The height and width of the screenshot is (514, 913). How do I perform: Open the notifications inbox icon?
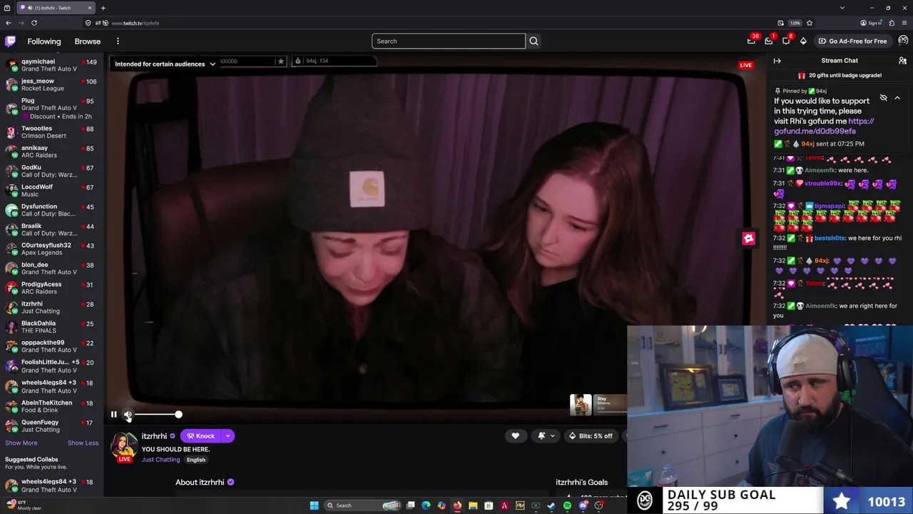769,41
